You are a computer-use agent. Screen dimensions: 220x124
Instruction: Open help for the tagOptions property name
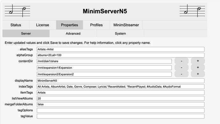point(25,110)
